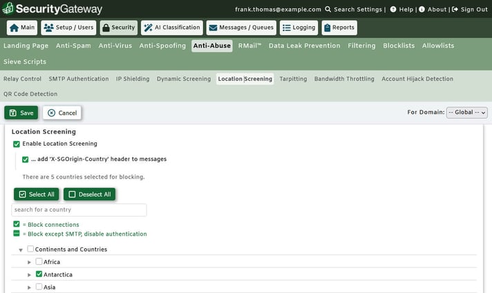Viewport: 492px width, 293px height.
Task: Open Data Leak Prevention
Action: click(304, 46)
